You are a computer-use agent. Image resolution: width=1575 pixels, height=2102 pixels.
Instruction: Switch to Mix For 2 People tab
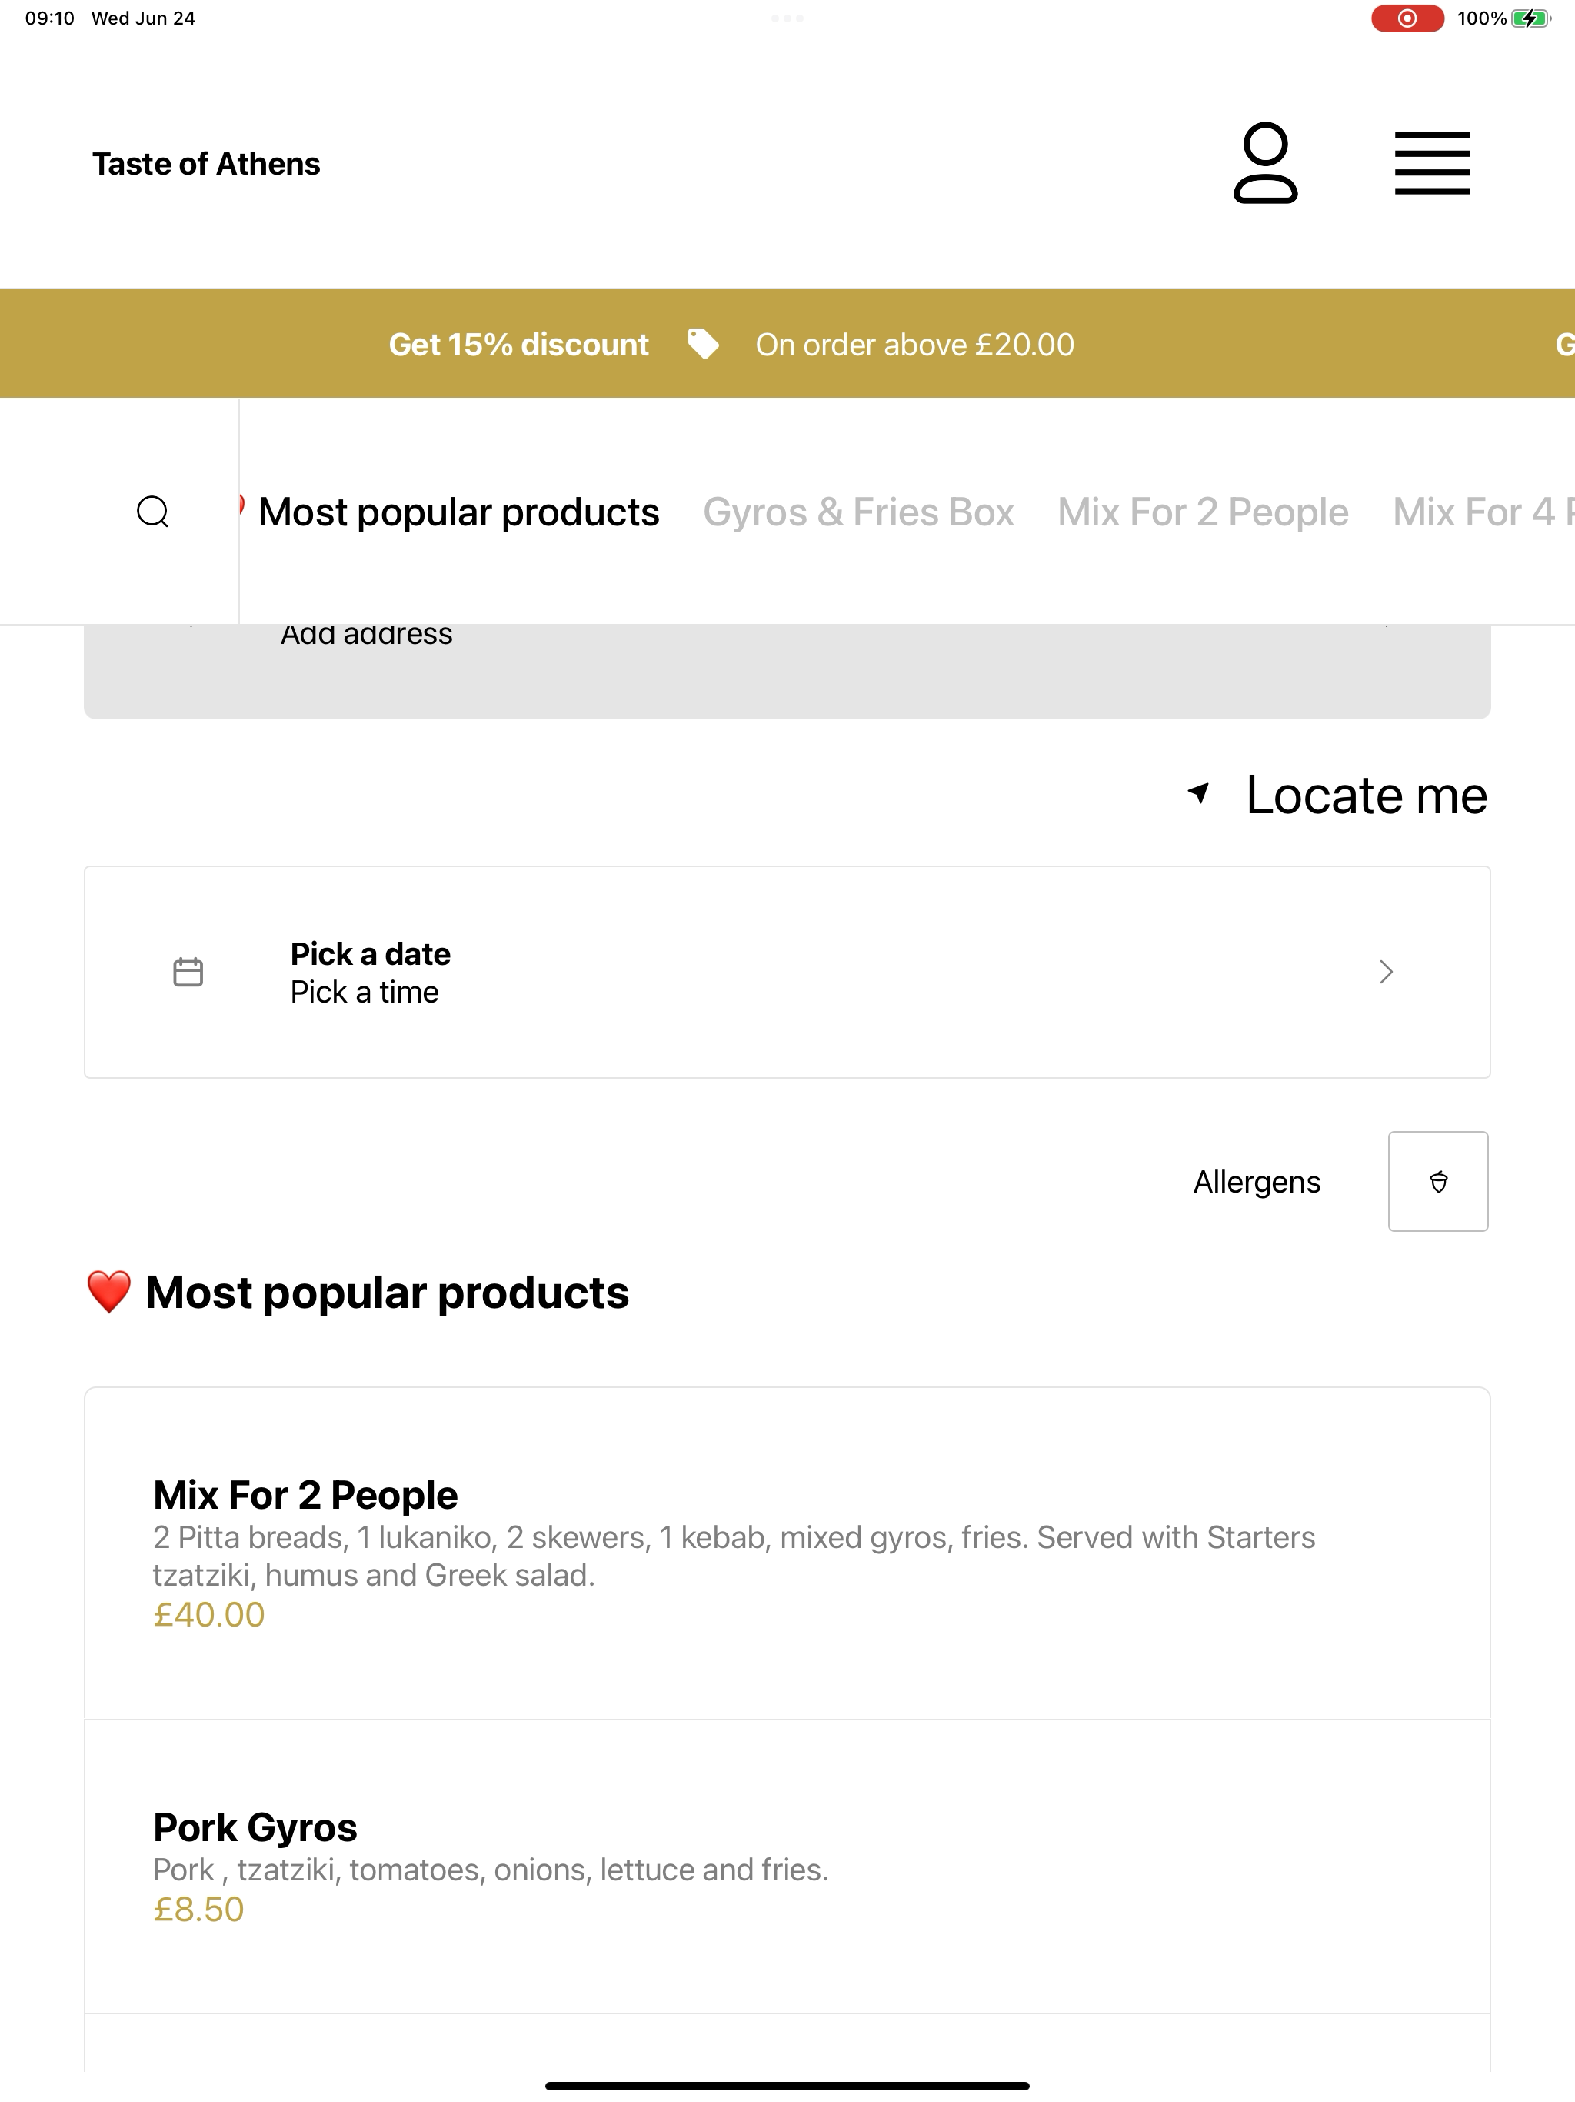click(x=1203, y=512)
